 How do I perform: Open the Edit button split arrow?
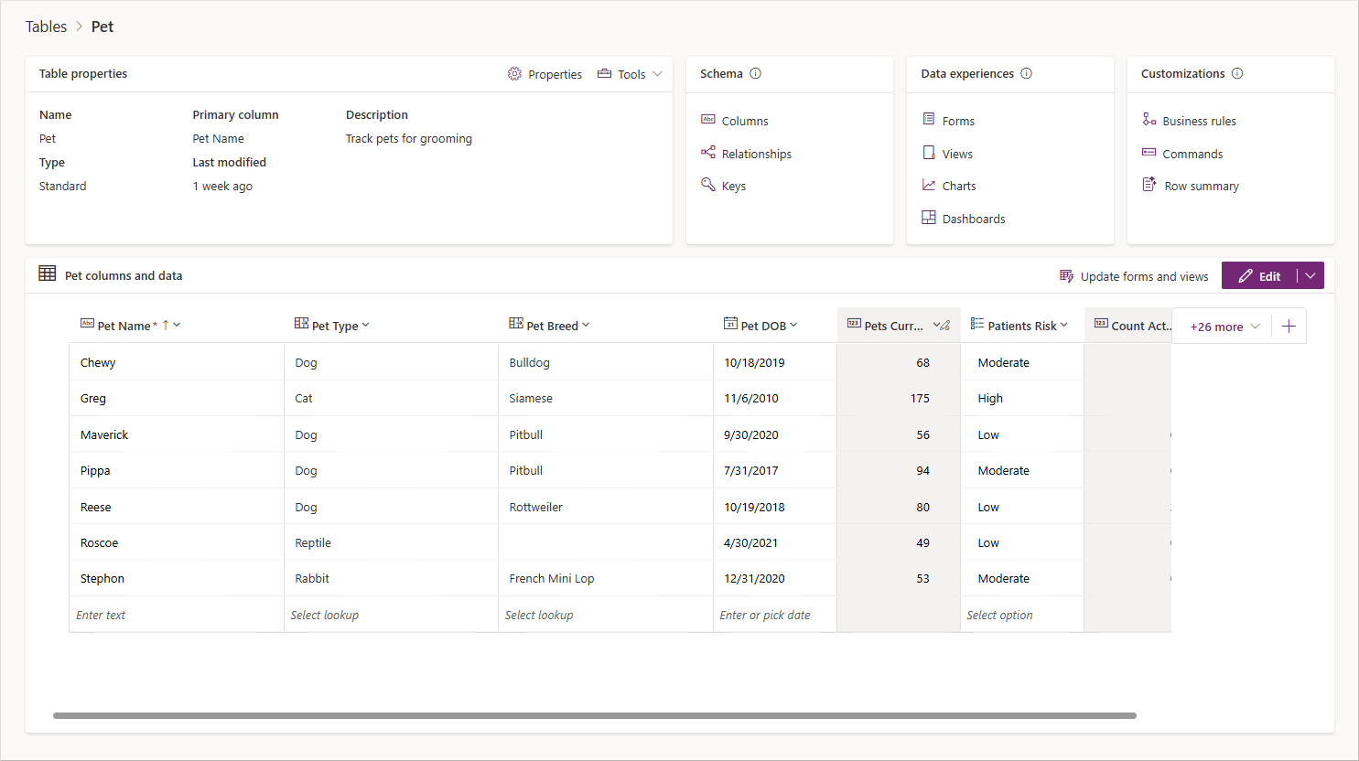click(x=1310, y=275)
